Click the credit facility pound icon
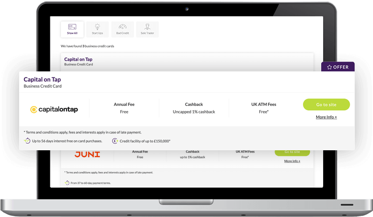Image resolution: width=373 pixels, height=217 pixels. (115, 141)
